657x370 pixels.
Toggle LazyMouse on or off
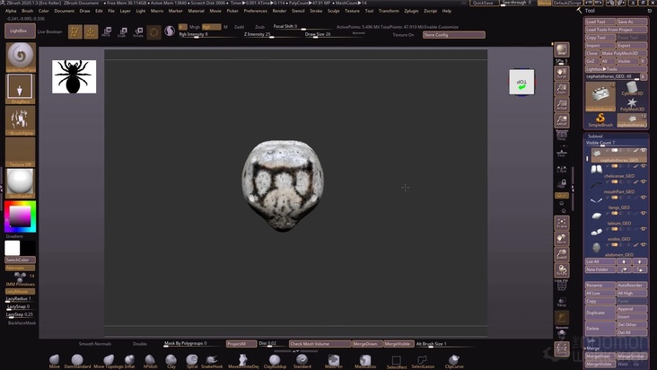20,291
